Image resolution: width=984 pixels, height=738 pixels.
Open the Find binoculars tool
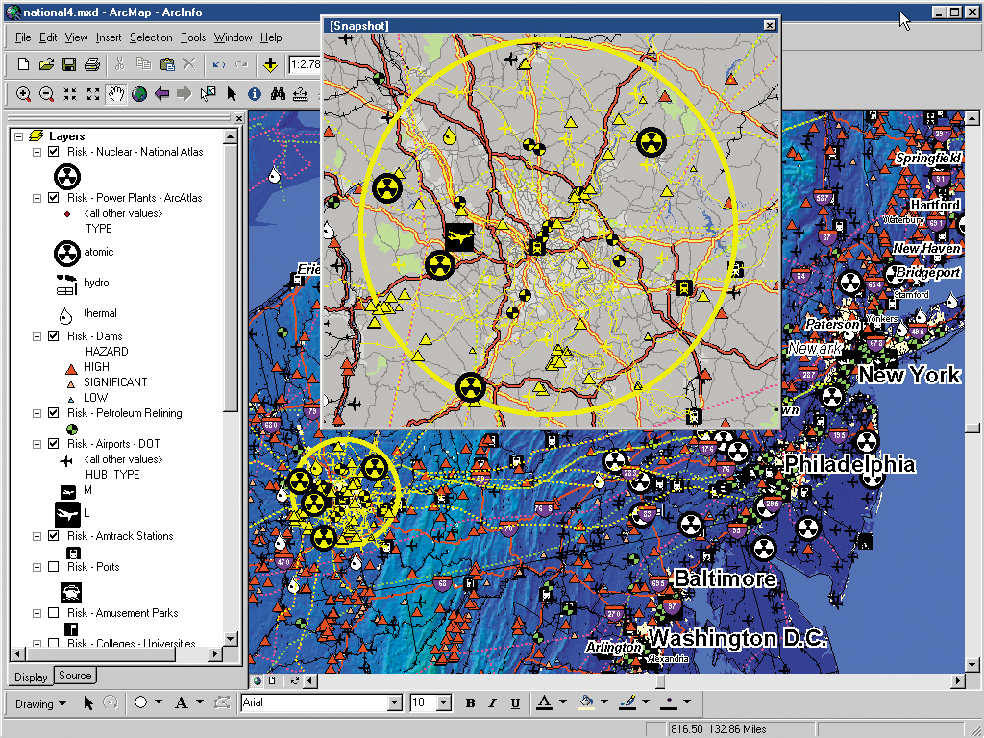(x=278, y=94)
